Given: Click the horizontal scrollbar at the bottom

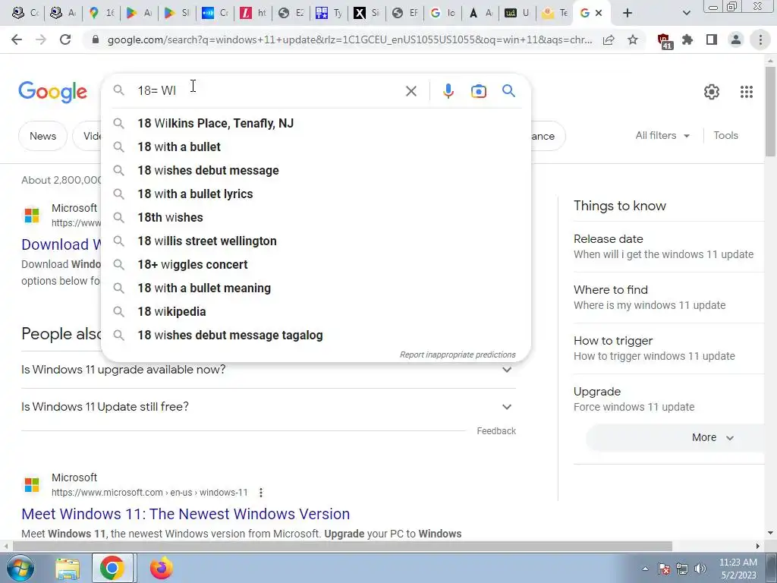Looking at the screenshot, I should tap(342, 547).
